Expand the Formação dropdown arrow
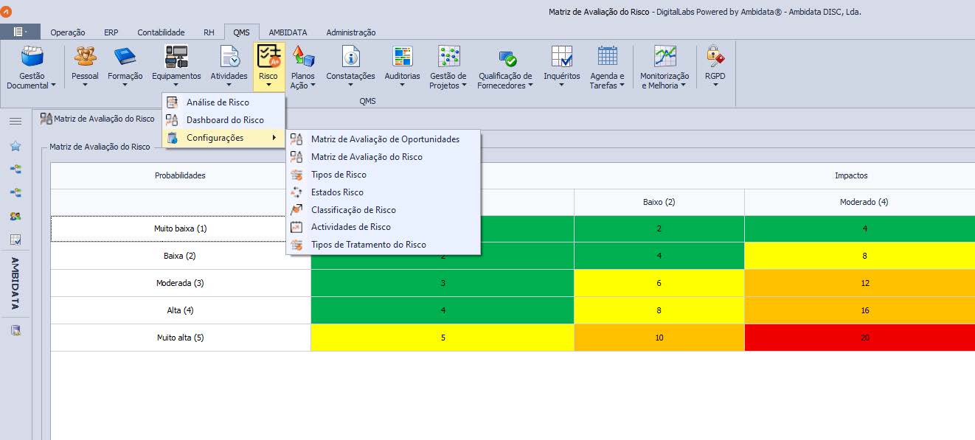Image resolution: width=975 pixels, height=440 pixels. 125,85
